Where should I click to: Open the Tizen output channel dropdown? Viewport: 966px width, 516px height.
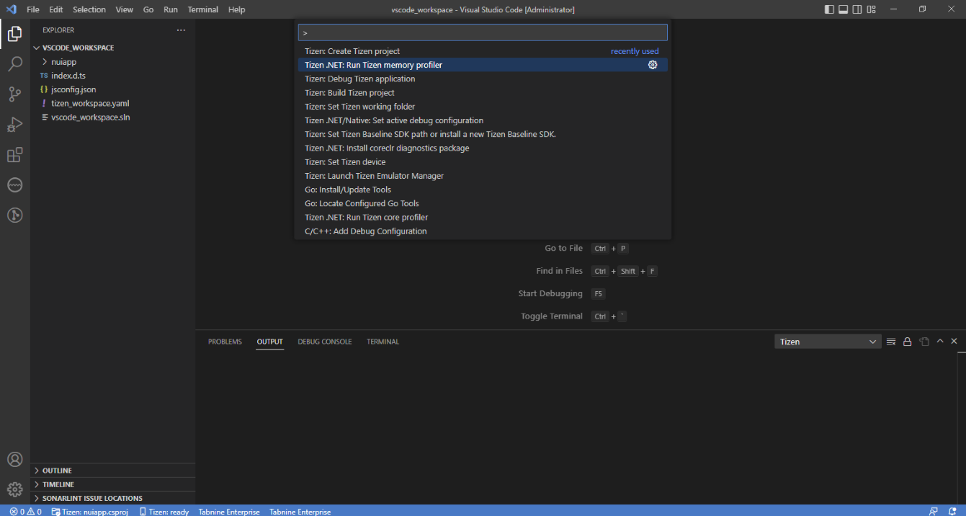(827, 341)
